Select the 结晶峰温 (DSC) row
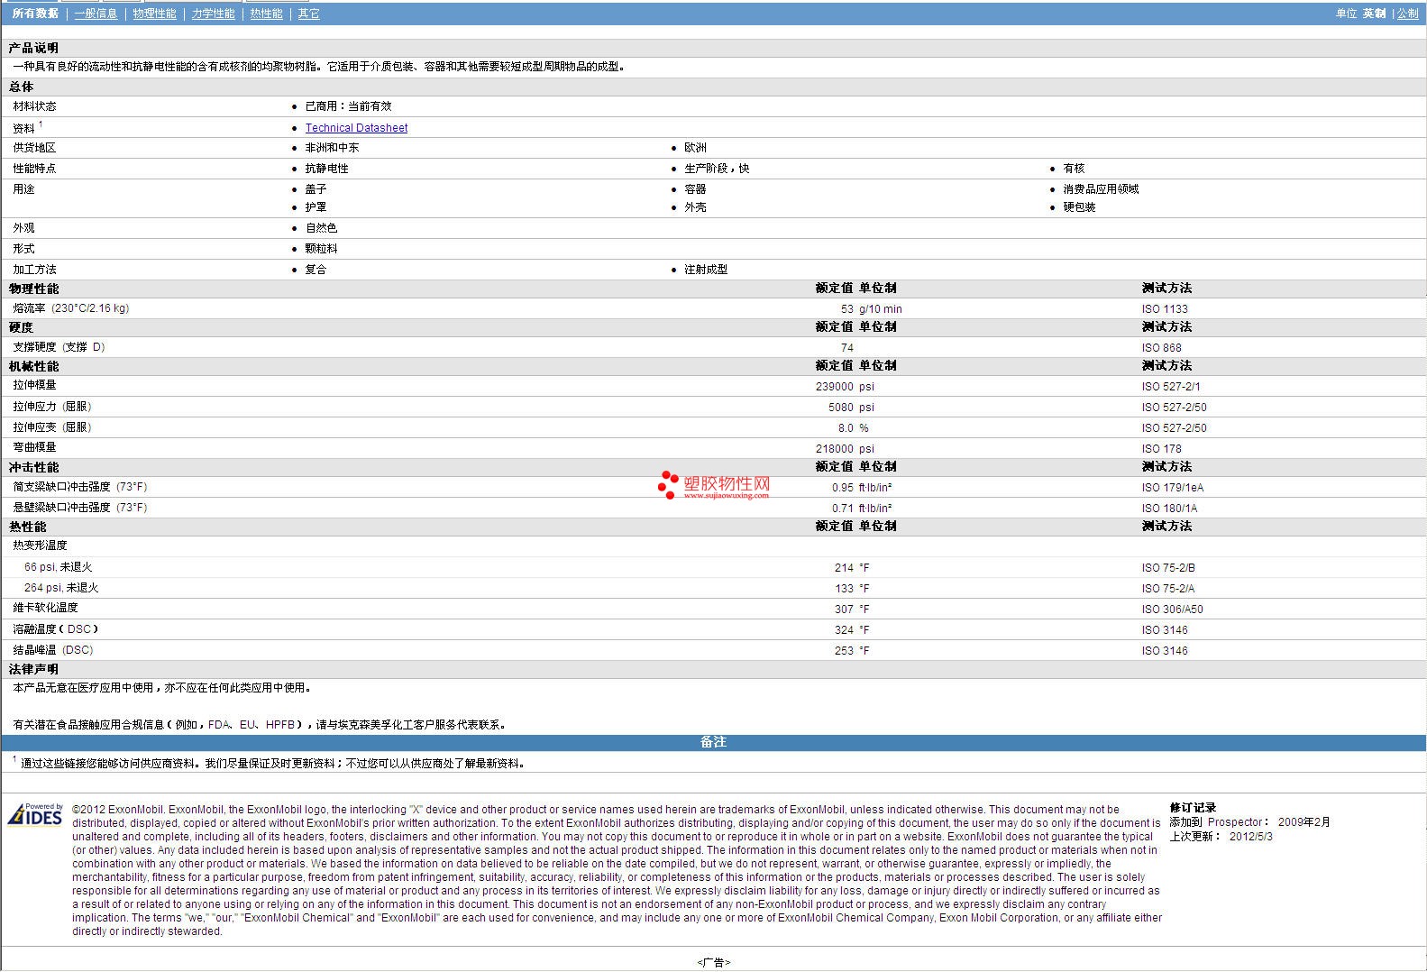 tap(713, 650)
